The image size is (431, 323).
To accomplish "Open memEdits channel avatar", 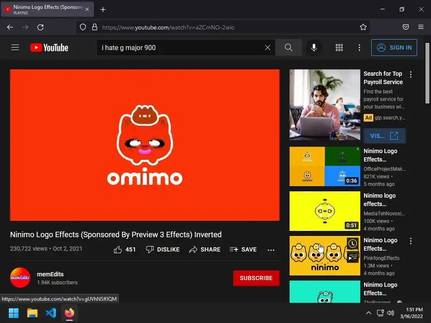I will click(x=20, y=278).
